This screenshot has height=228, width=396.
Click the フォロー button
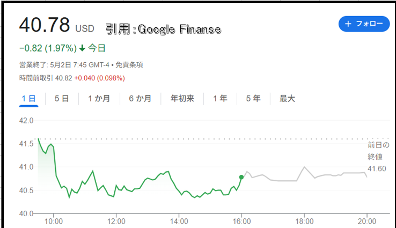(364, 24)
